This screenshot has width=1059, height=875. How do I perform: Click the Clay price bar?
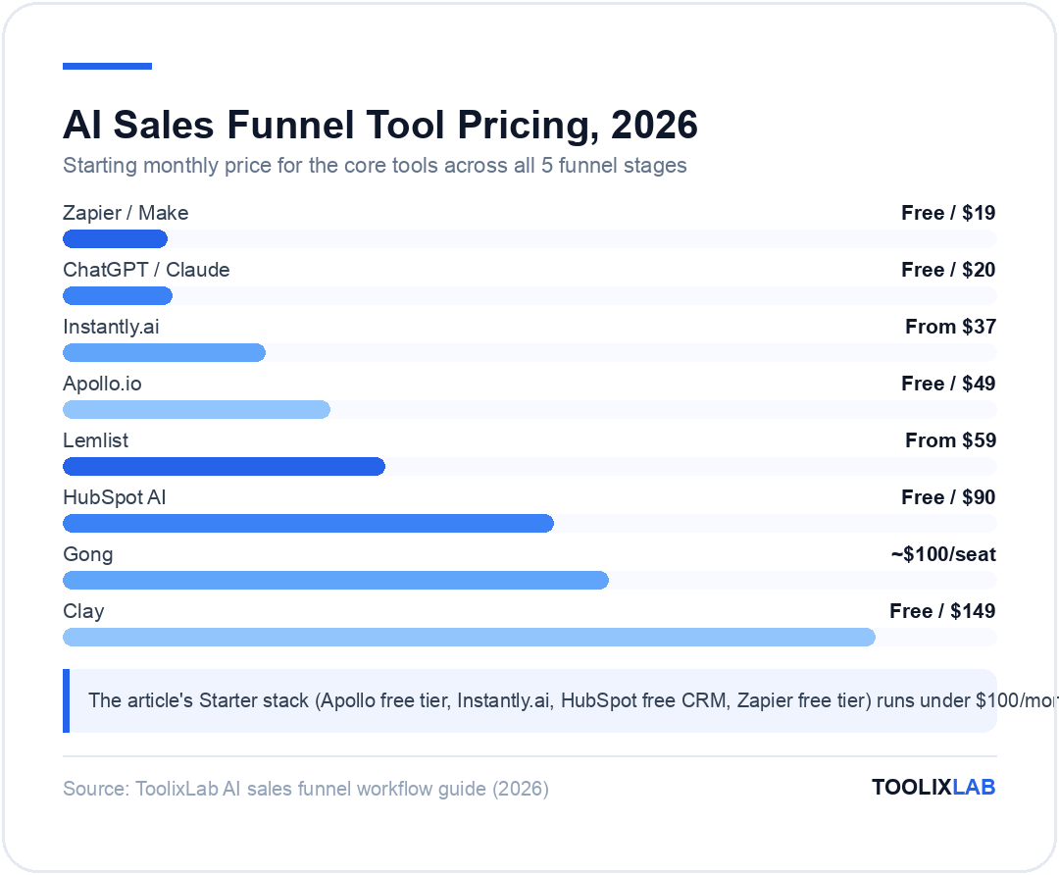coord(469,638)
